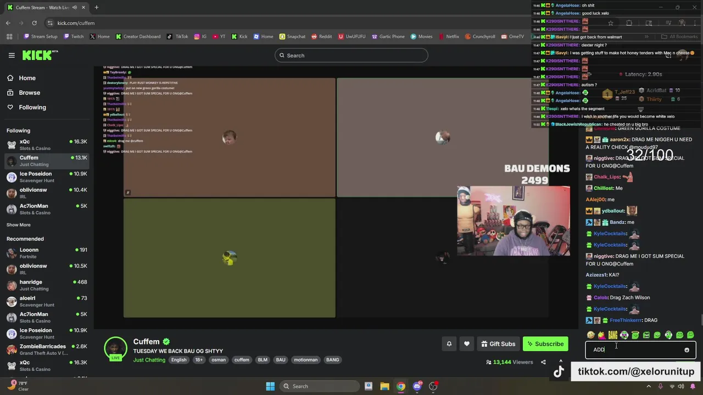The height and width of the screenshot is (395, 703).
Task: Open Discord from the taskbar
Action: pyautogui.click(x=417, y=386)
